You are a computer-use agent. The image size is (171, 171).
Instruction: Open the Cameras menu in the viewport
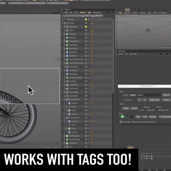click(x=127, y=13)
